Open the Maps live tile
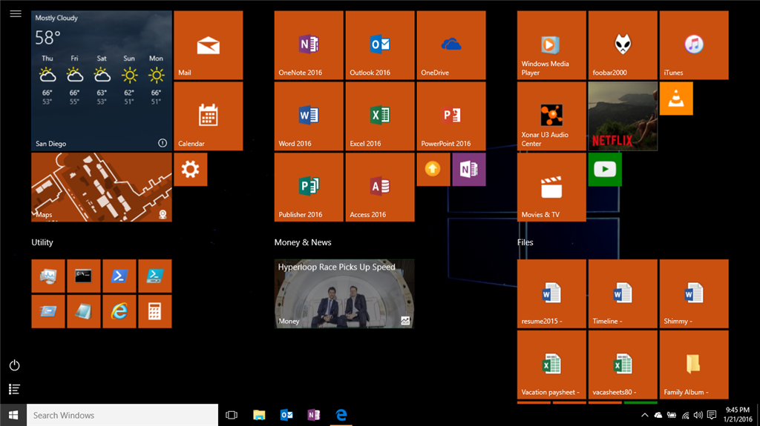Viewport: 760px width, 426px height. coord(102,187)
